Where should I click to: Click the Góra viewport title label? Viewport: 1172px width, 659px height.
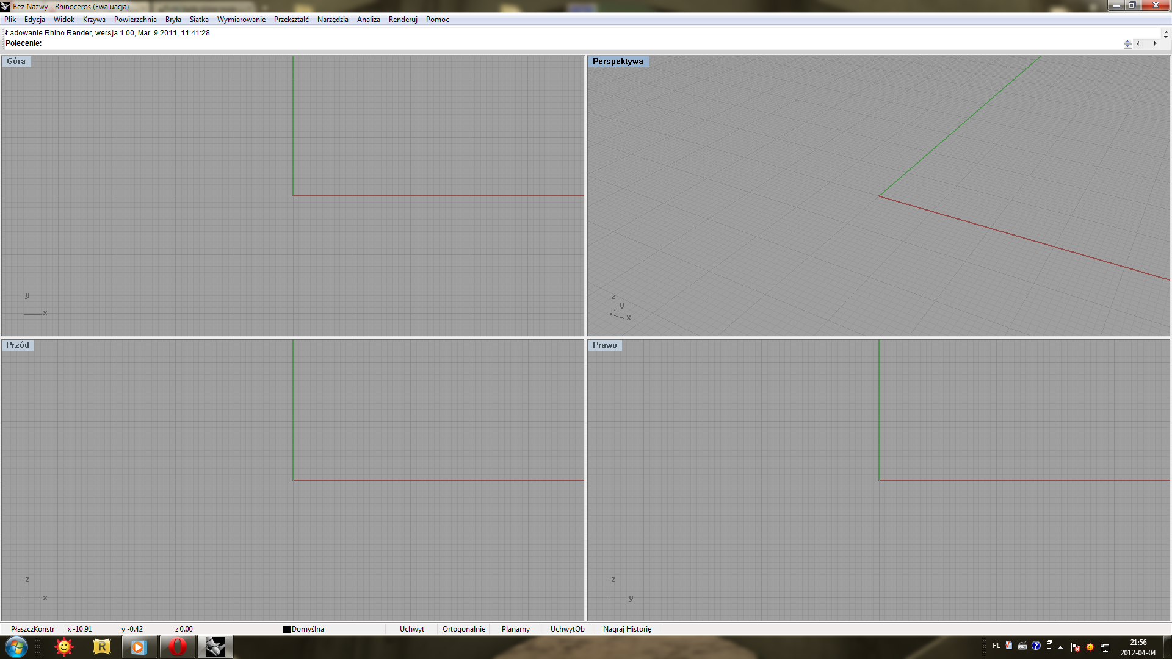coord(16,61)
